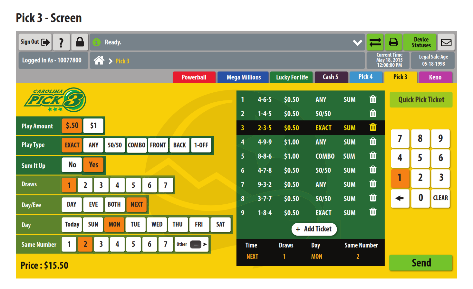Click the transfer arrows icon
Screen dimensions: 473x289
click(x=375, y=42)
